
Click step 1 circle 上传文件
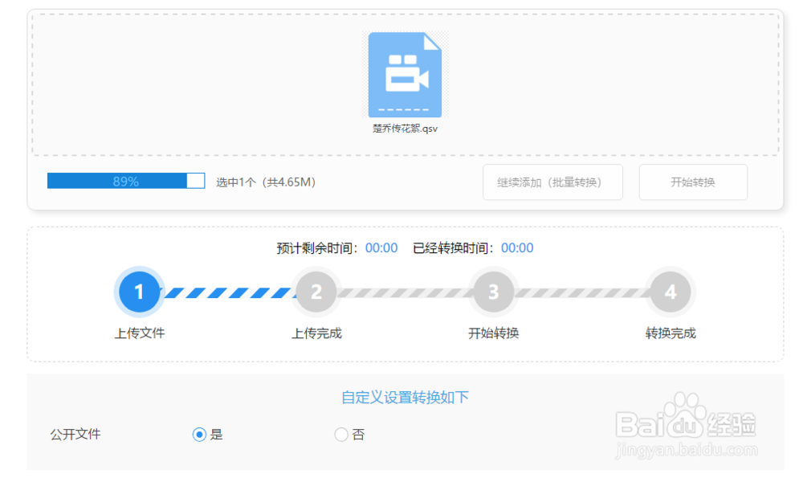point(139,292)
